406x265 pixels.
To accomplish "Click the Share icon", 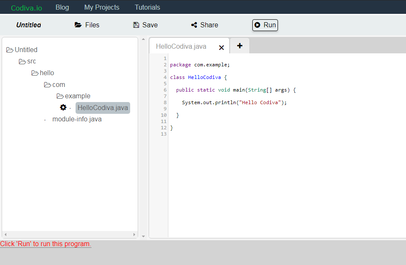I will [194, 25].
